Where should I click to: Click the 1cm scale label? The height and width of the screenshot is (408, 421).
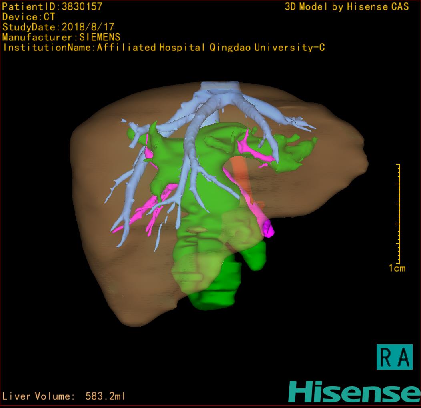397,268
